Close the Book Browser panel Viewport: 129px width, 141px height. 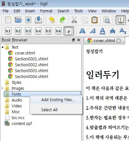(79, 40)
